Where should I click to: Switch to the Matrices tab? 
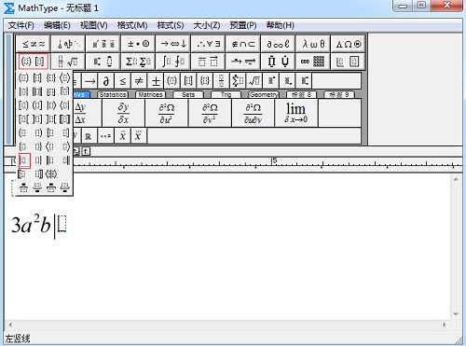coord(150,94)
